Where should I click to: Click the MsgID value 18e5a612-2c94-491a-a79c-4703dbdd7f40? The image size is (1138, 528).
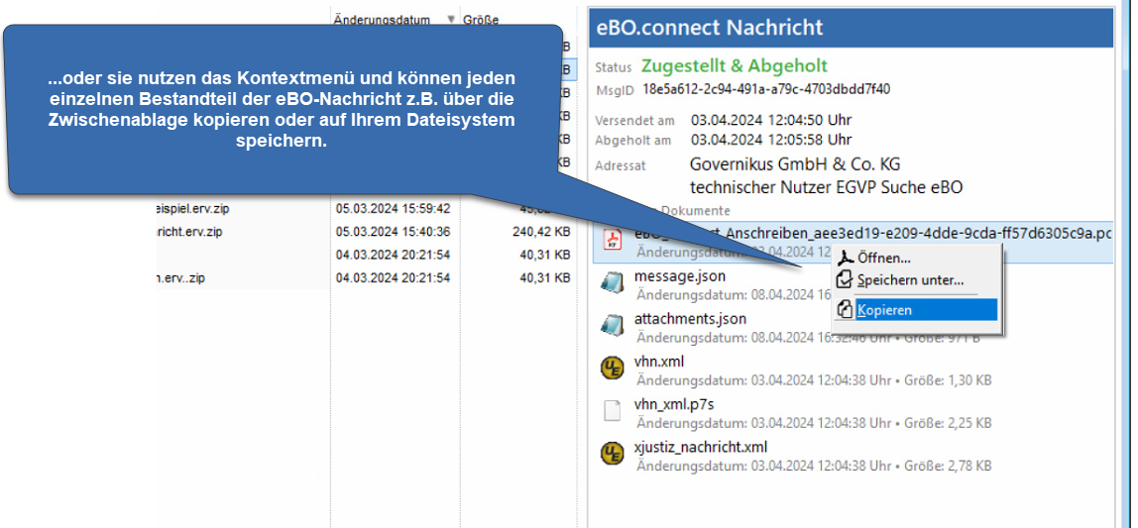click(766, 90)
